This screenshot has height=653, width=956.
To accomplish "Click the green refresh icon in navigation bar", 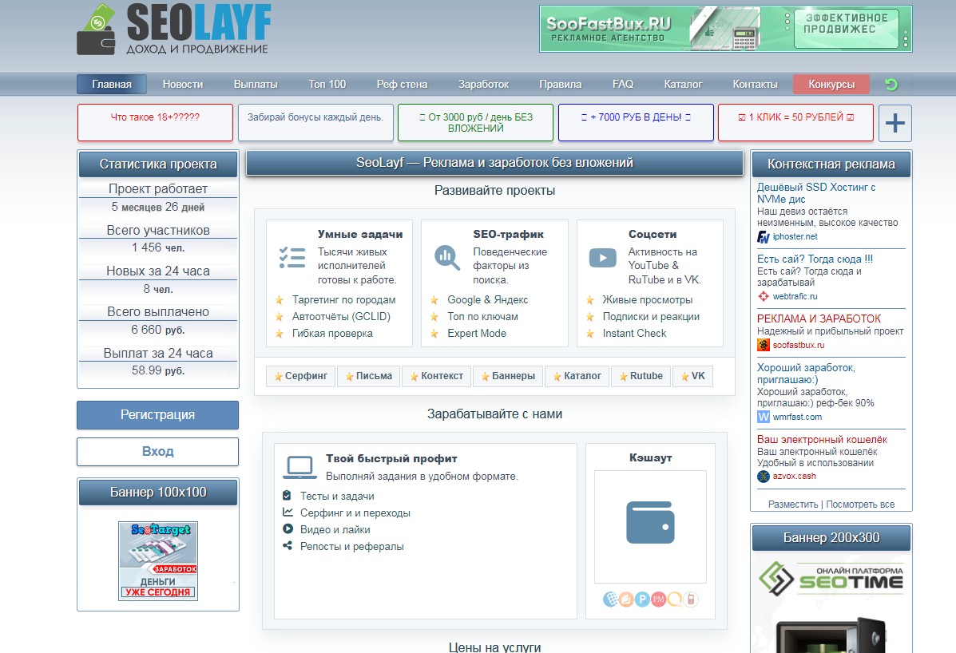I will point(892,85).
